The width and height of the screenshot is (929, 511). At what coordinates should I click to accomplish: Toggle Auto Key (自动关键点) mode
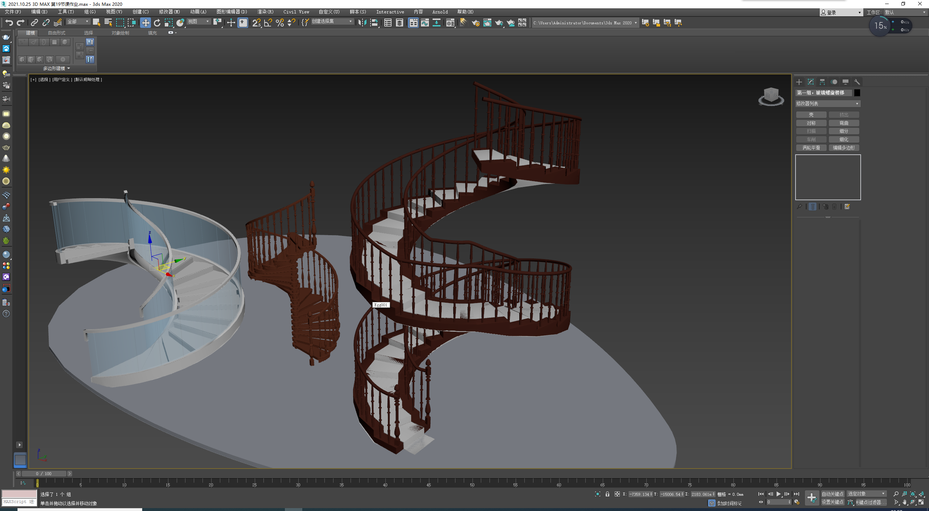click(832, 494)
